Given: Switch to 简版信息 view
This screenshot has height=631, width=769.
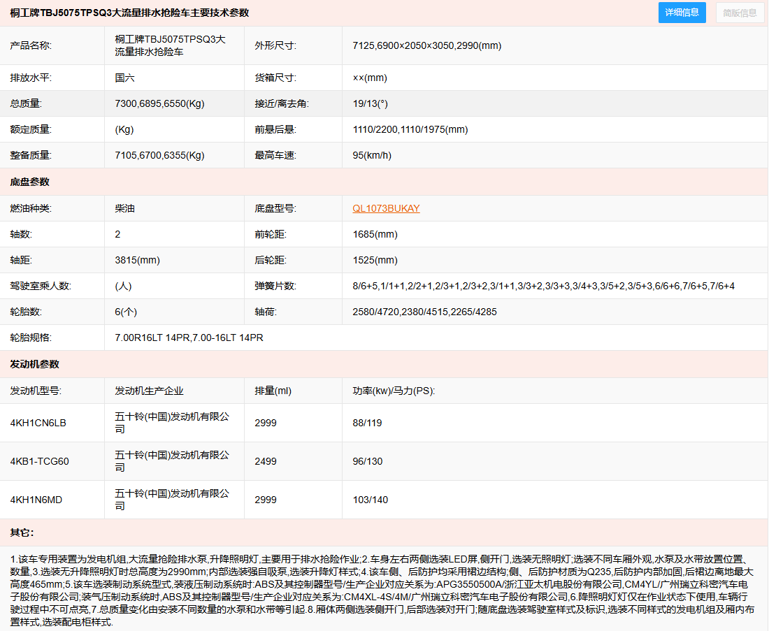Looking at the screenshot, I should click(x=740, y=13).
